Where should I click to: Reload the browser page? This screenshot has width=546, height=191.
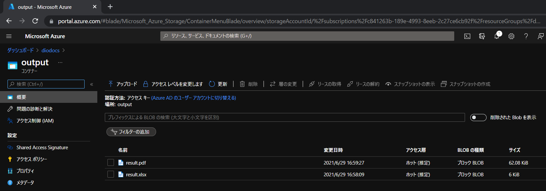click(x=35, y=21)
